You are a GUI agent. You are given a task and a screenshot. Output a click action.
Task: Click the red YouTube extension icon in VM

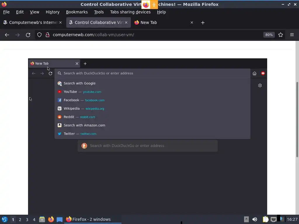(x=263, y=73)
